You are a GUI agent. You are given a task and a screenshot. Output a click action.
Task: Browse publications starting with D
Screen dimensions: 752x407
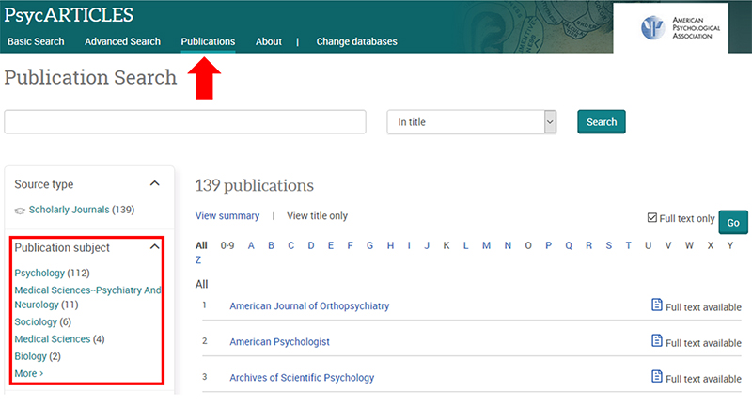[x=311, y=245]
